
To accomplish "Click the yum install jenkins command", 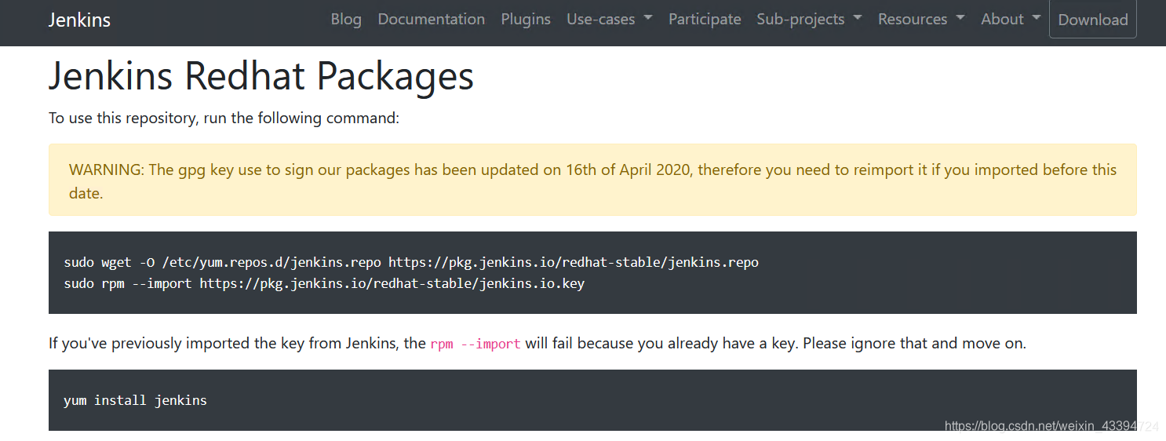I will pos(135,400).
